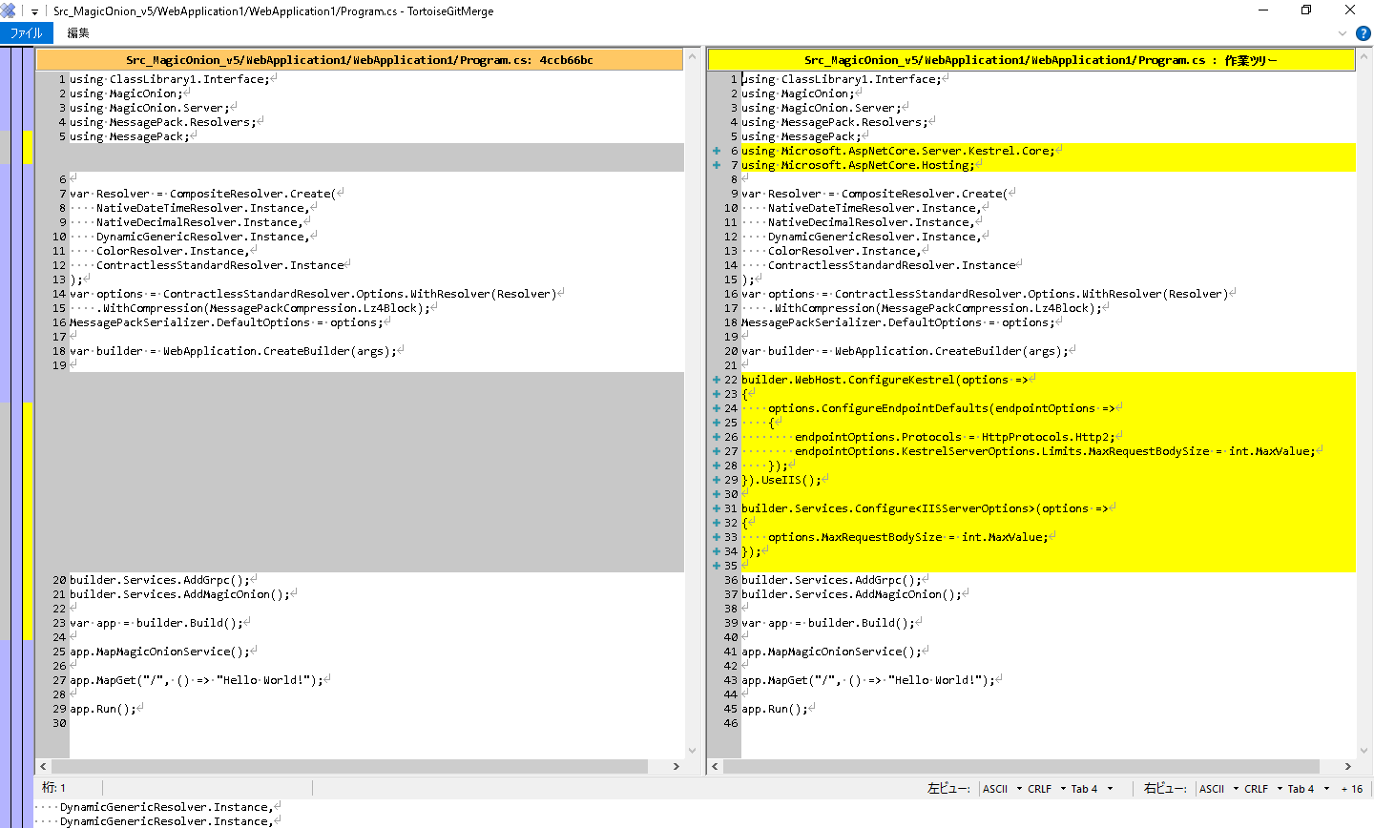Click the plus marker on line 6

pyautogui.click(x=716, y=151)
